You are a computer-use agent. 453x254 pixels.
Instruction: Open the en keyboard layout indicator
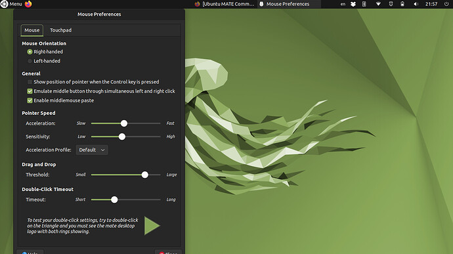343,4
